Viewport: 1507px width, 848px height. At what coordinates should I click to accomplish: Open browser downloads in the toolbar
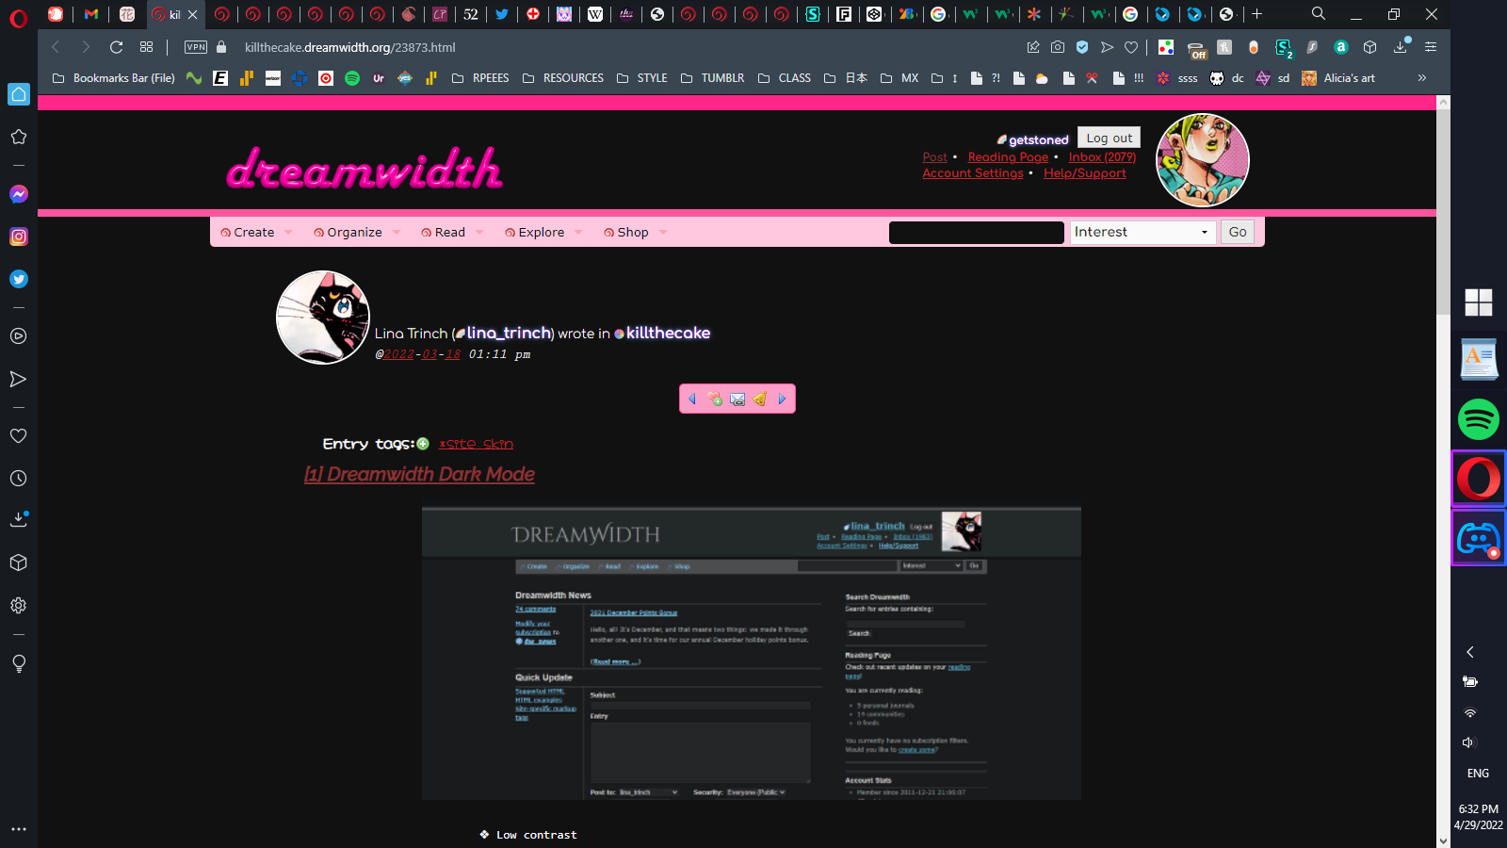click(x=1402, y=47)
